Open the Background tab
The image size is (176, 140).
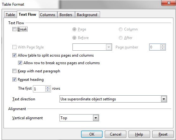(87, 15)
